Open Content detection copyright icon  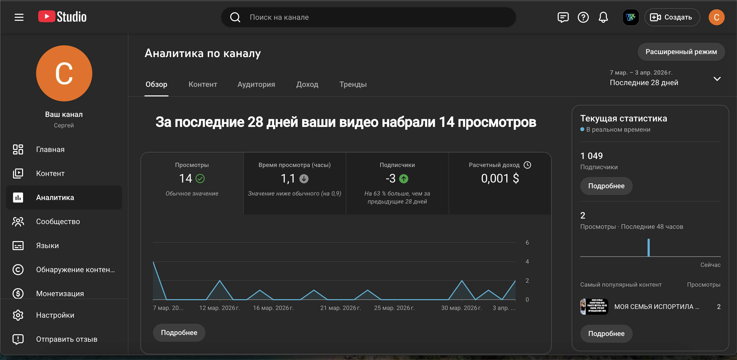point(18,269)
